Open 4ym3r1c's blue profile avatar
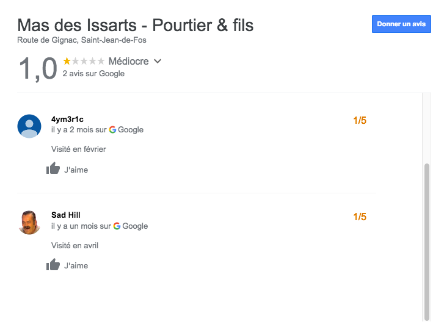Screen dimensions: 444x330 tap(29, 126)
